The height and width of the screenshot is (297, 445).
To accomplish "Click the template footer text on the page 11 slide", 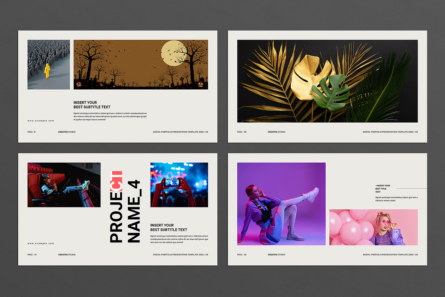I will click(181, 255).
